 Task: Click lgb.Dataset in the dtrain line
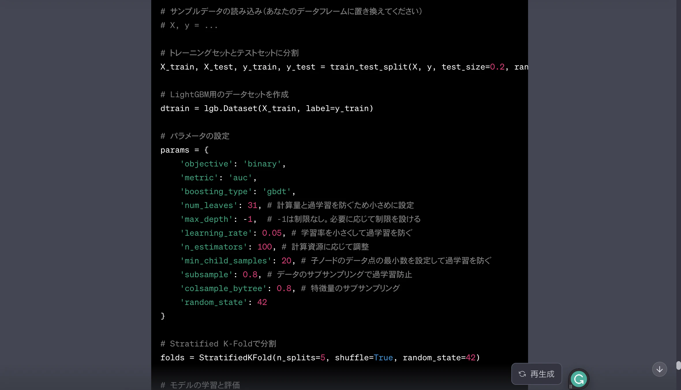[x=231, y=108]
